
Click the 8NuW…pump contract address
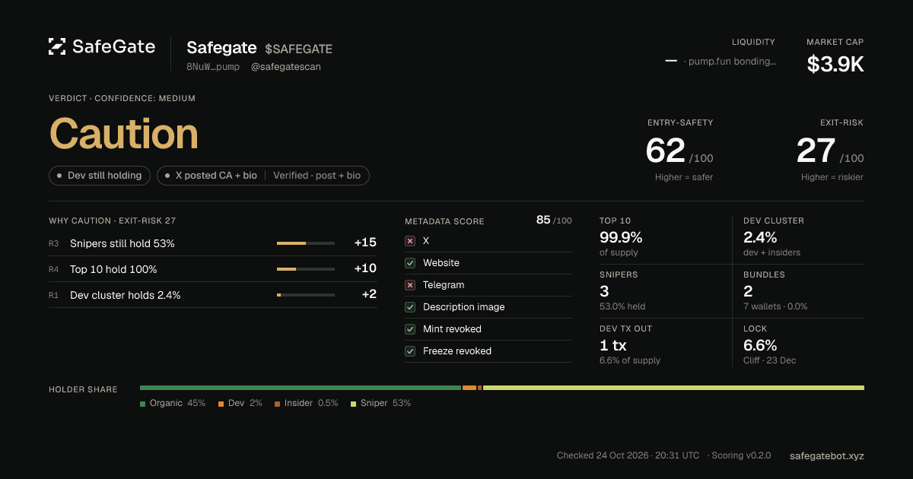pos(213,67)
